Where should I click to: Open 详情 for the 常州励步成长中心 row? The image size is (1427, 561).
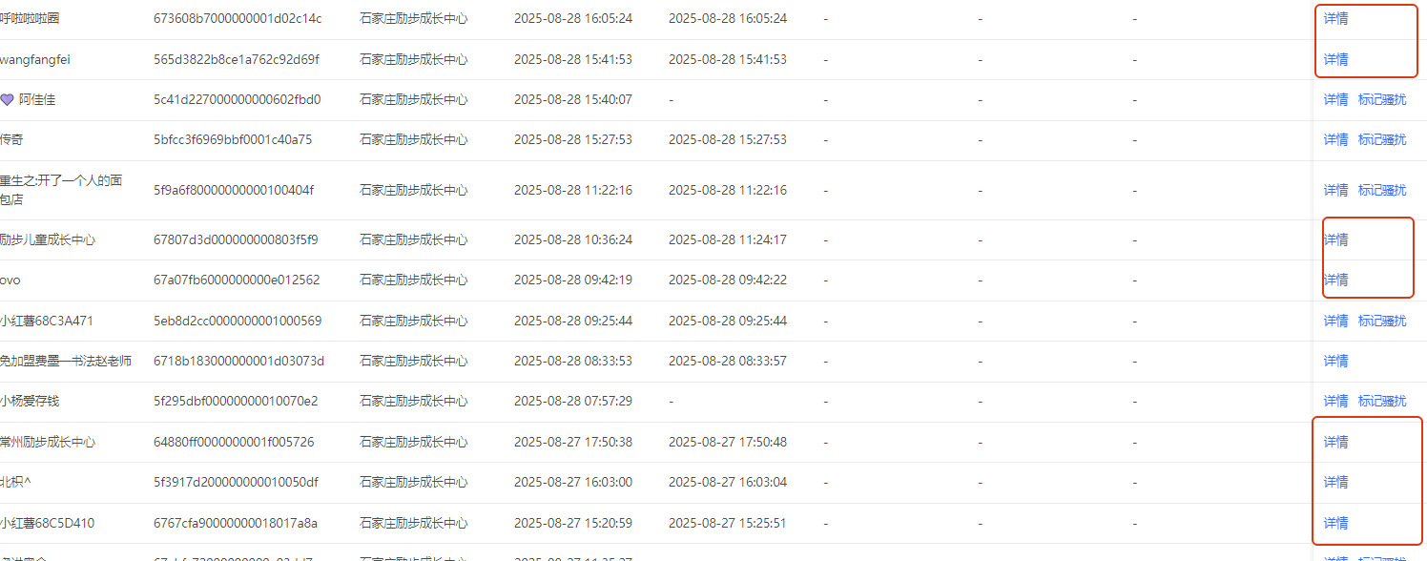(1335, 442)
